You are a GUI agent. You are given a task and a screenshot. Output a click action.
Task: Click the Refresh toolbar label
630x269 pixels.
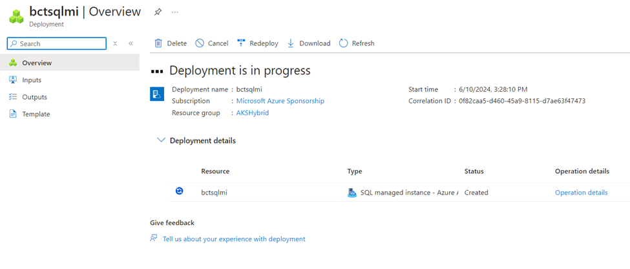(x=363, y=43)
